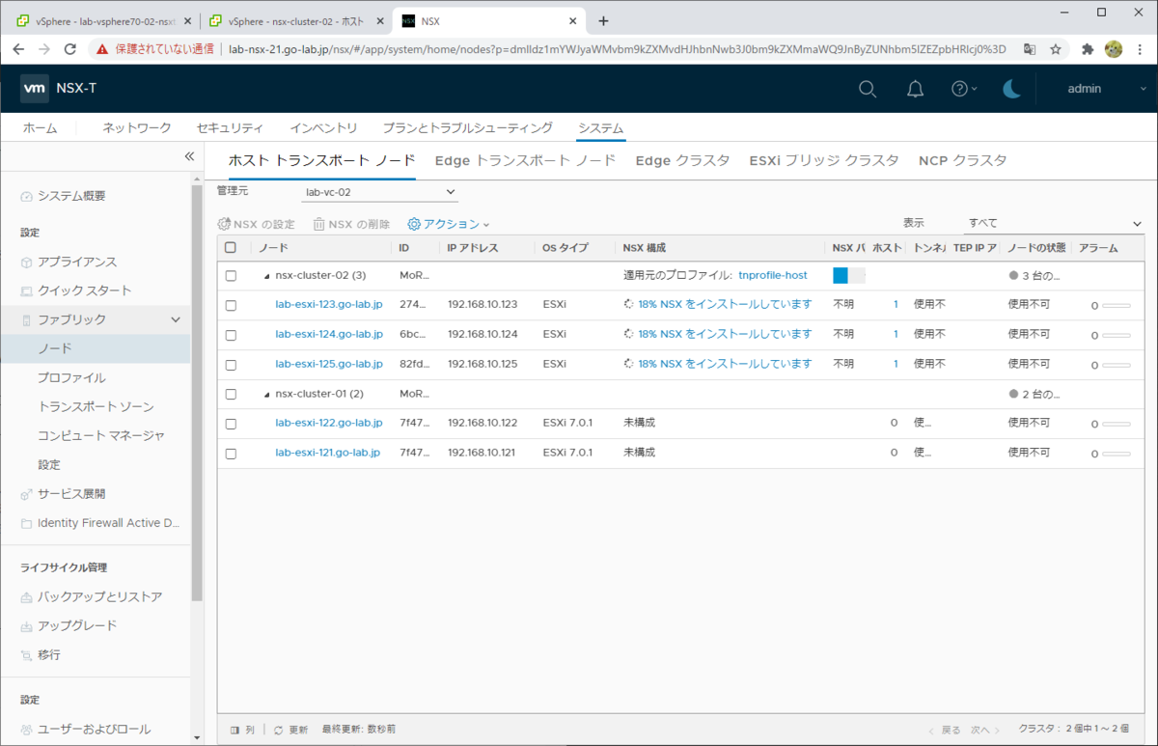This screenshot has width=1158, height=746.
Task: Collapse the sidebar with double-chevron icon
Action: tap(189, 156)
